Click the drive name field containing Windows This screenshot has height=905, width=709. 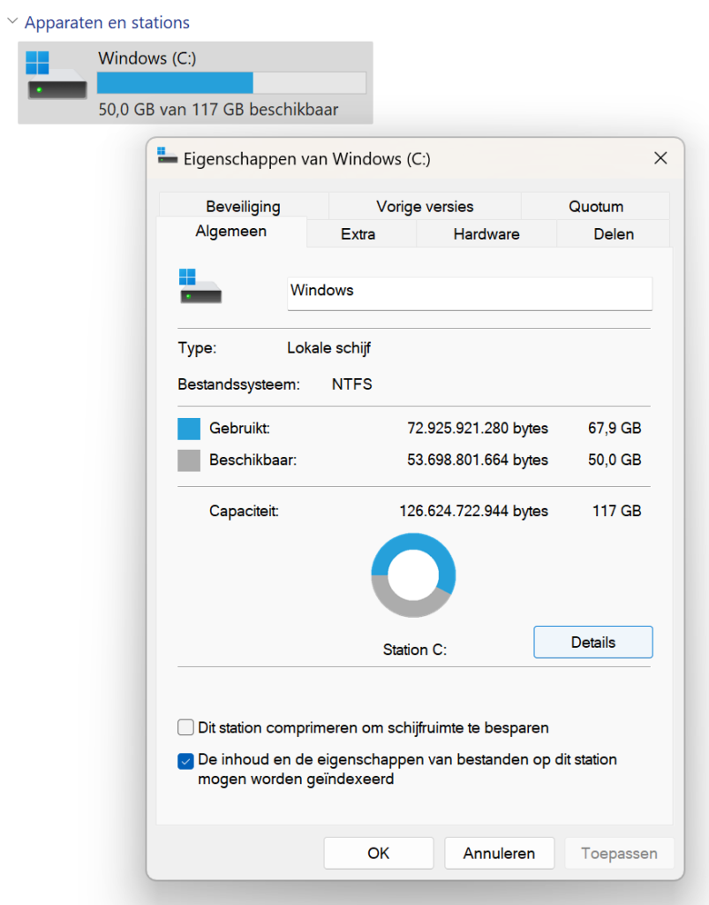(470, 293)
